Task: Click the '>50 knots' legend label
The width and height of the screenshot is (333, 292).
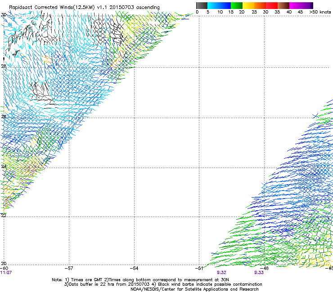Action: [320, 12]
